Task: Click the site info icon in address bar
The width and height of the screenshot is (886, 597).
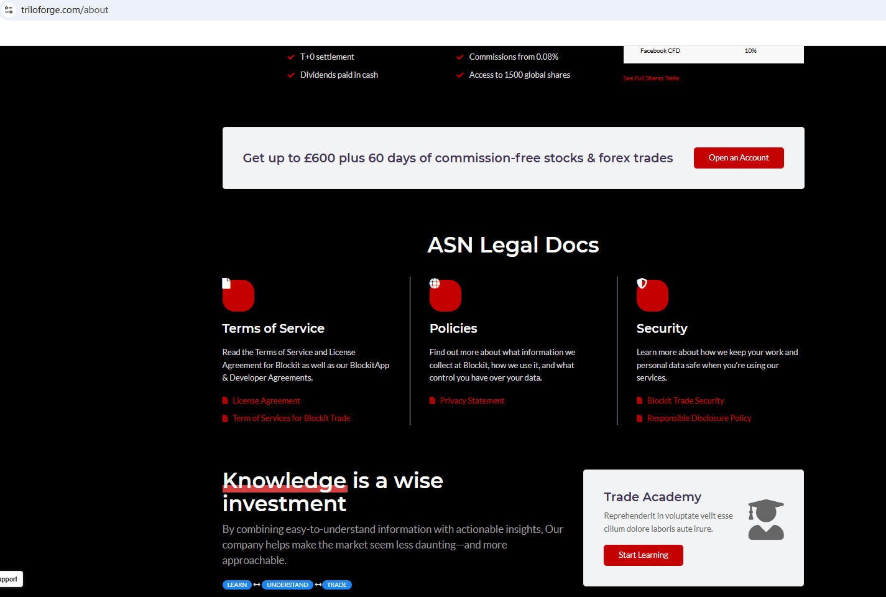Action: [9, 10]
